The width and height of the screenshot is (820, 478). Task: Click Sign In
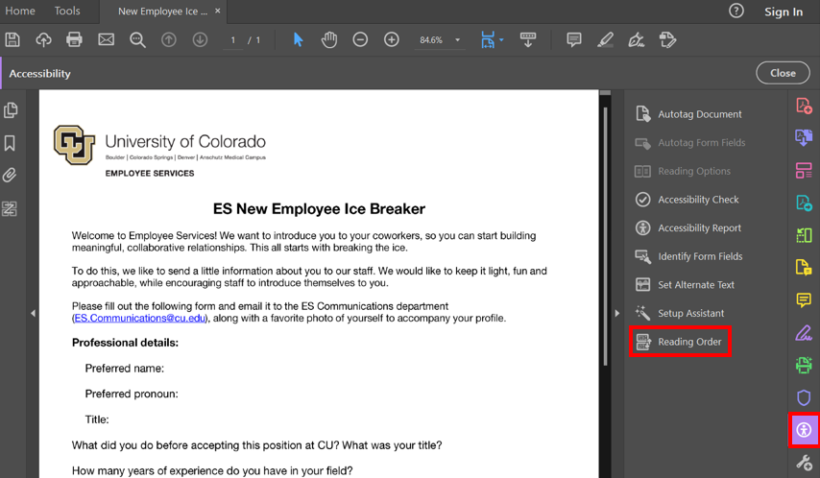click(784, 12)
